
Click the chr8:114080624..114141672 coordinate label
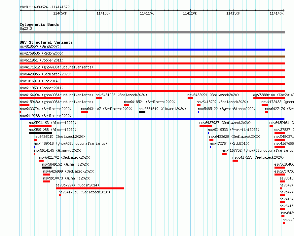[x=45, y=7]
